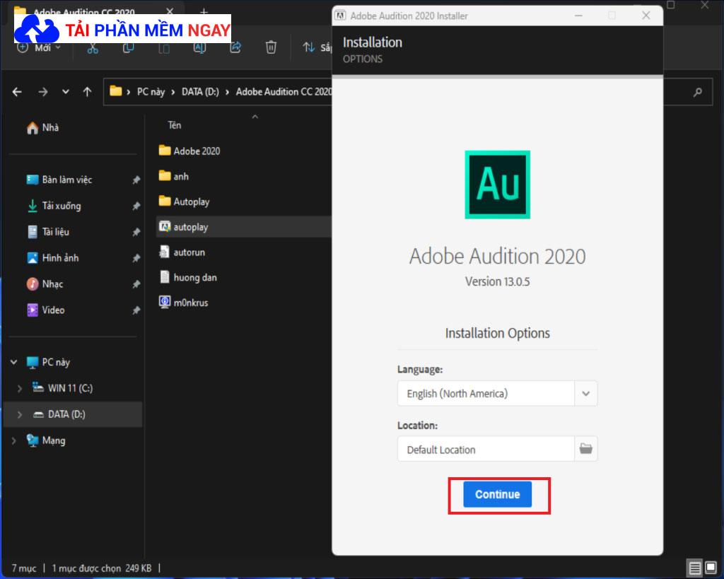Unpin Bàn làm việc pin icon

[136, 180]
